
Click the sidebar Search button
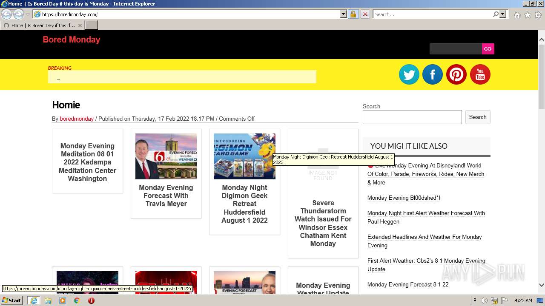click(x=478, y=117)
